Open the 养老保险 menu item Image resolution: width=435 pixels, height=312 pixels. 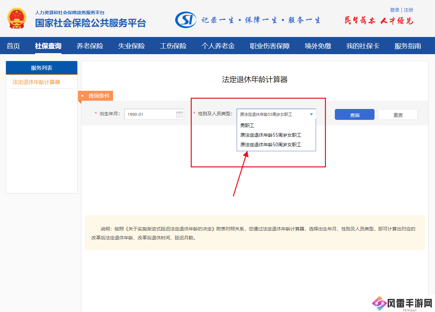click(90, 46)
